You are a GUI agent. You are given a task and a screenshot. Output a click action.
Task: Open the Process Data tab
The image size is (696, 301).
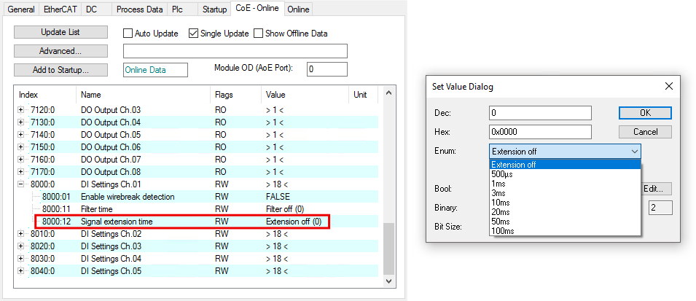[140, 9]
